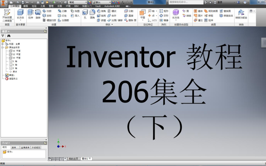
Task: Select the Chamfer (倒角) tool
Action: 102,11
